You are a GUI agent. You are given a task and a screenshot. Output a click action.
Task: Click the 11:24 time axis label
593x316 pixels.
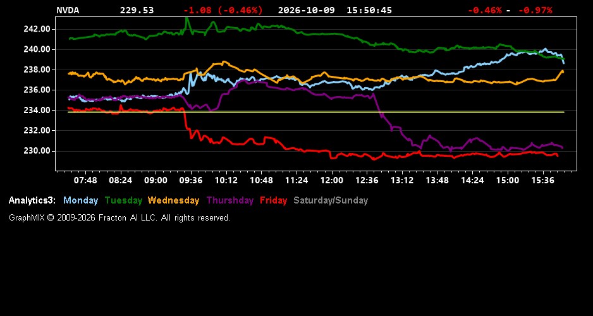pos(296,181)
